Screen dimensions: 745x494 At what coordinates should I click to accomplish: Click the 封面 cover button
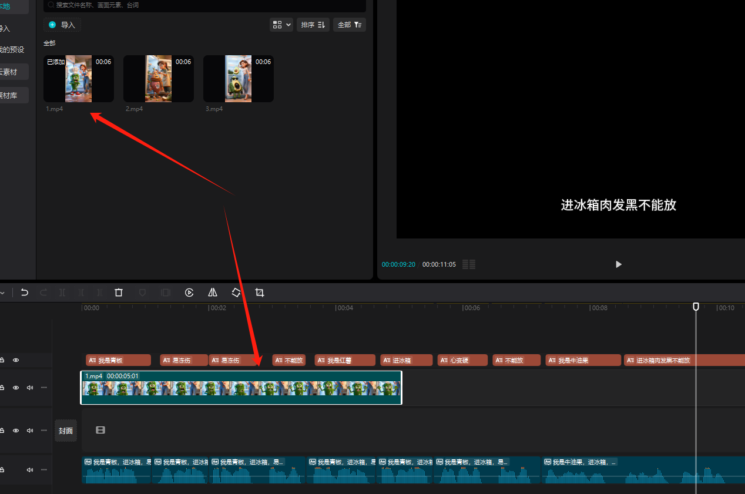click(x=66, y=431)
